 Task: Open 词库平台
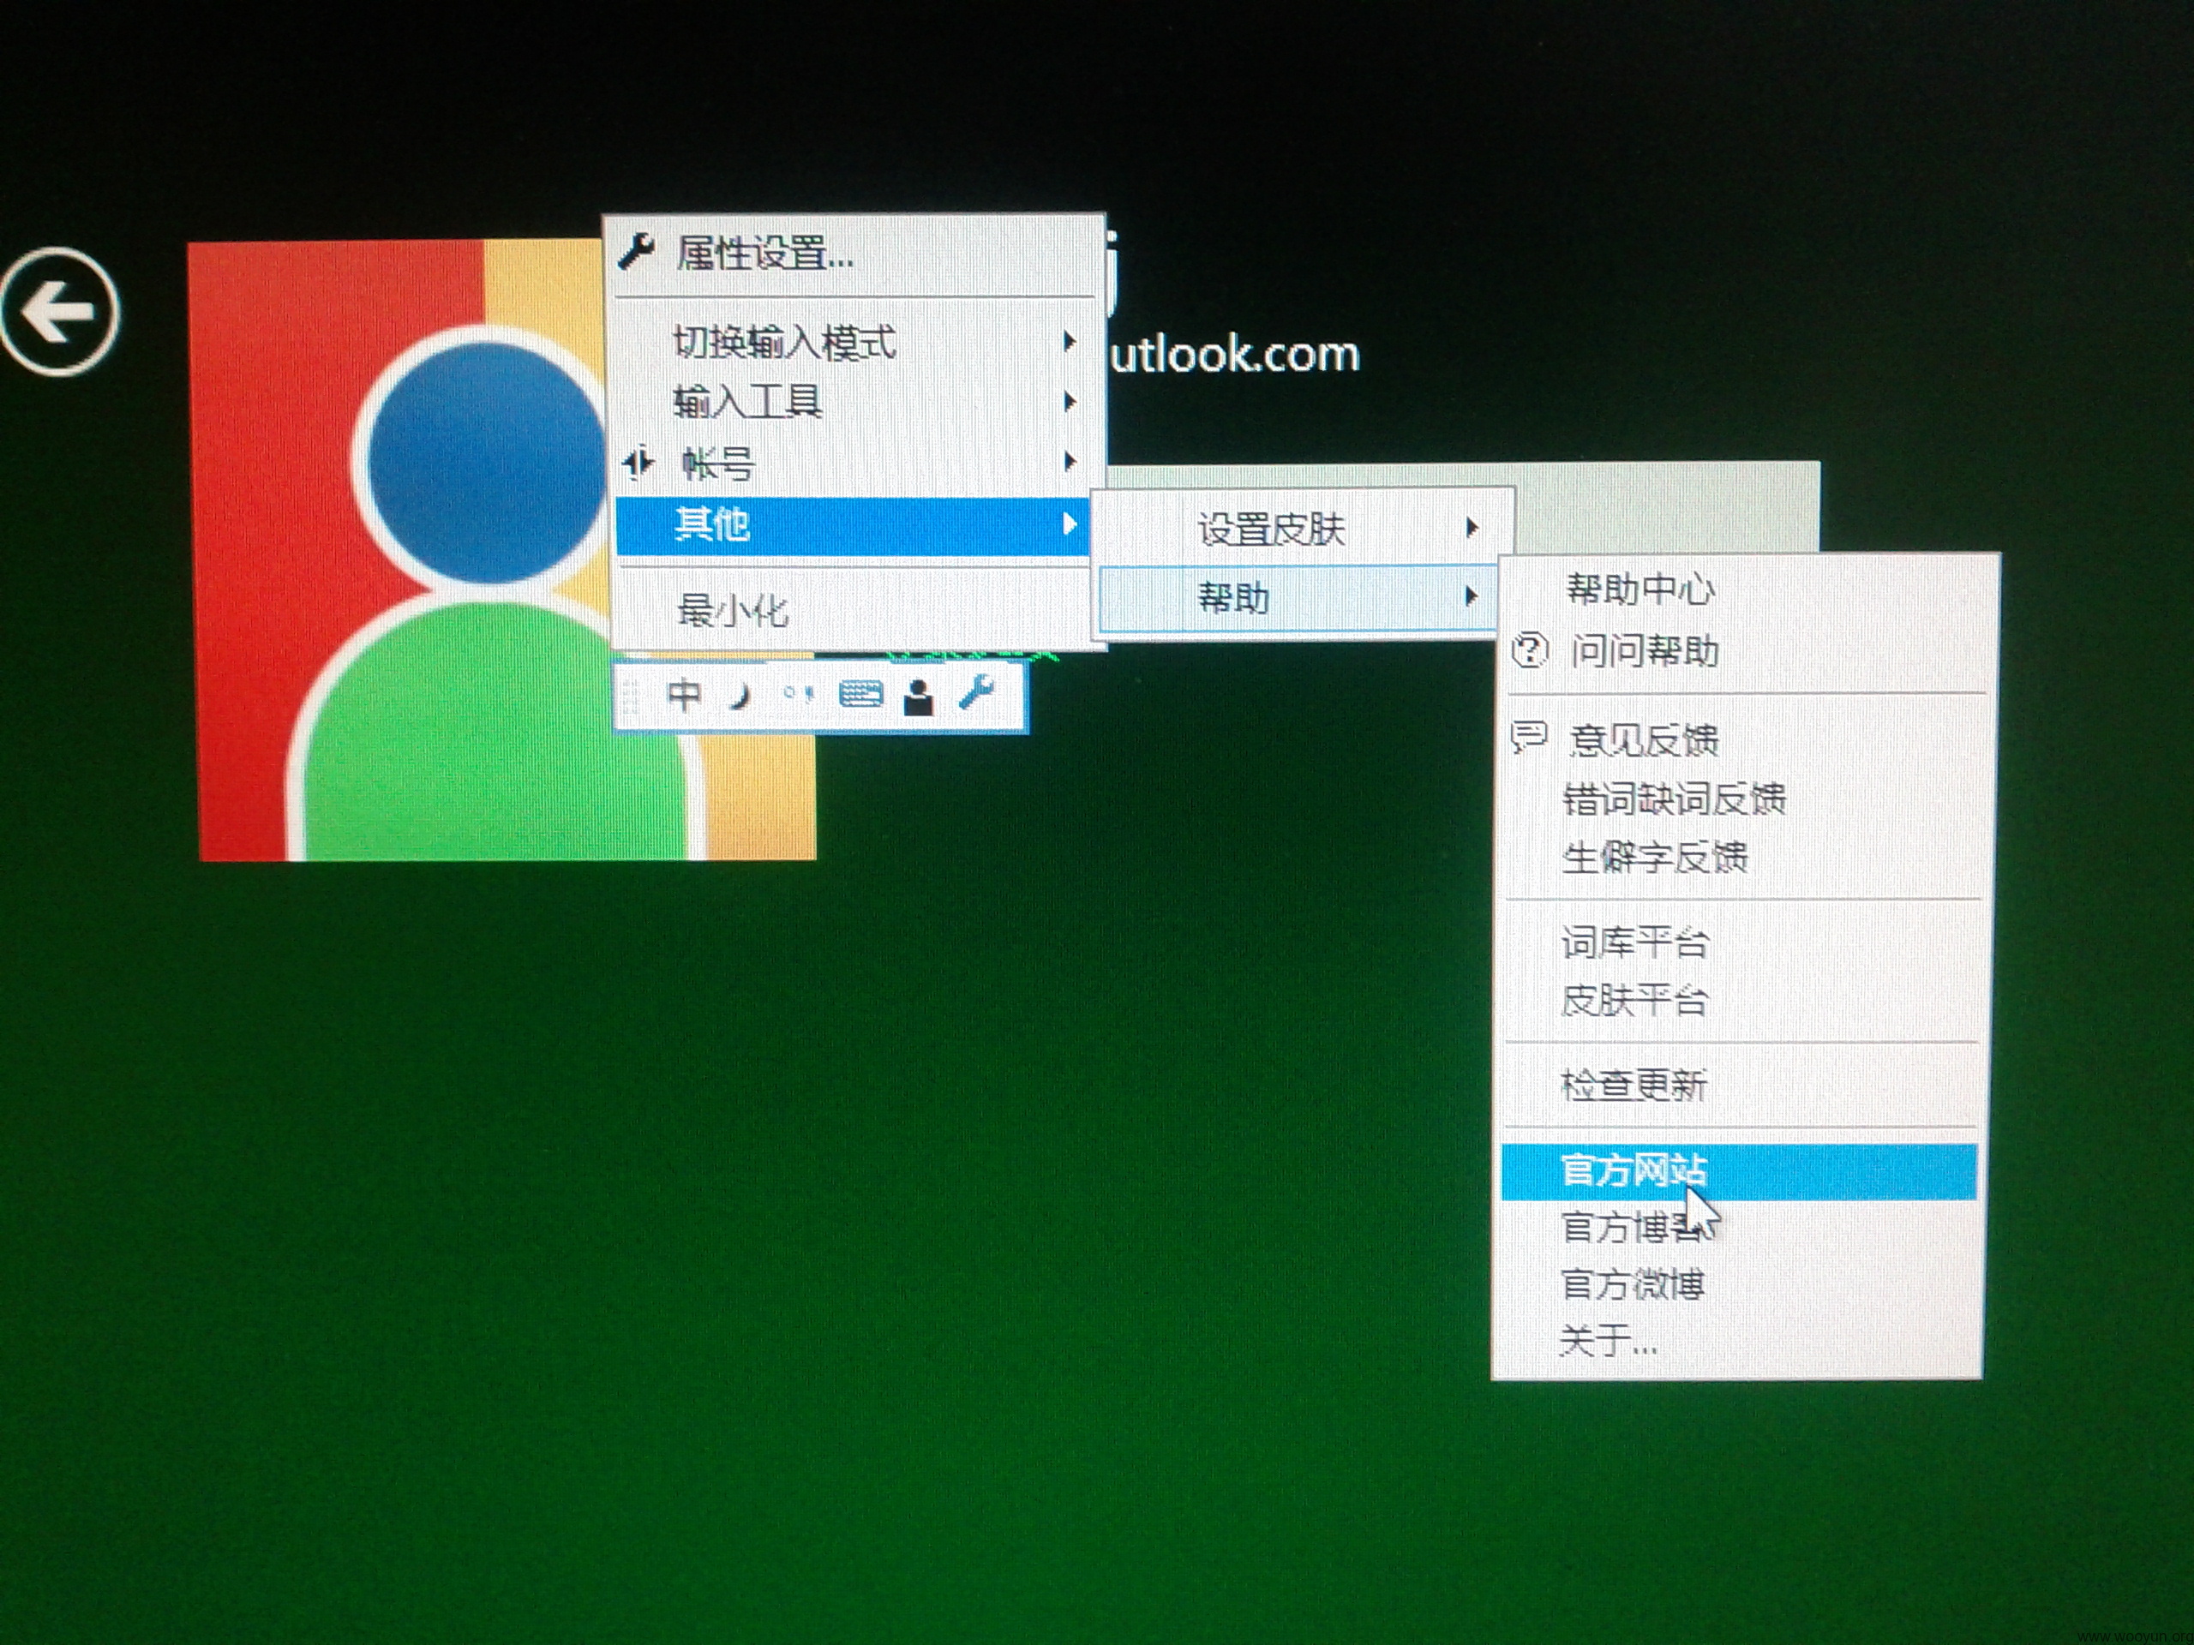[x=1742, y=943]
